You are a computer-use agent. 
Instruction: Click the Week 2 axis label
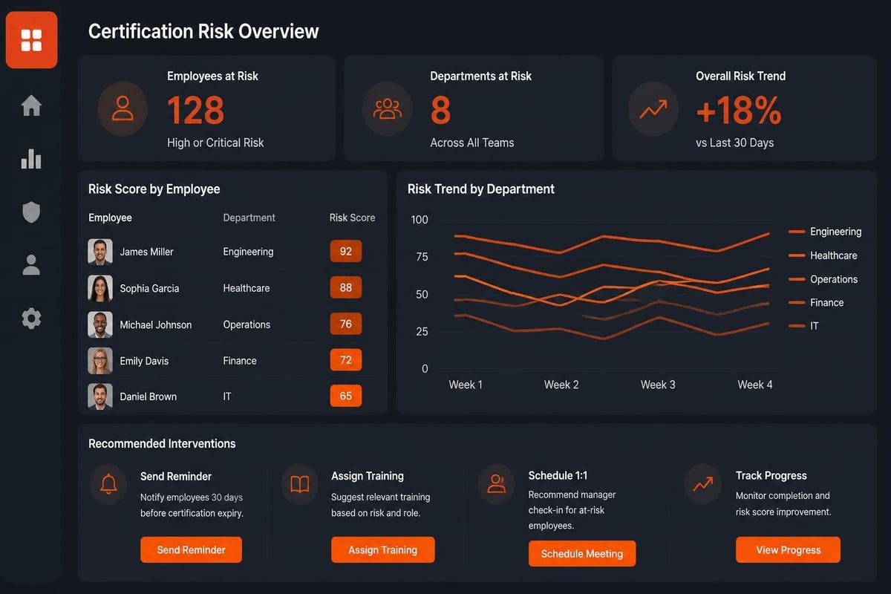tap(561, 385)
